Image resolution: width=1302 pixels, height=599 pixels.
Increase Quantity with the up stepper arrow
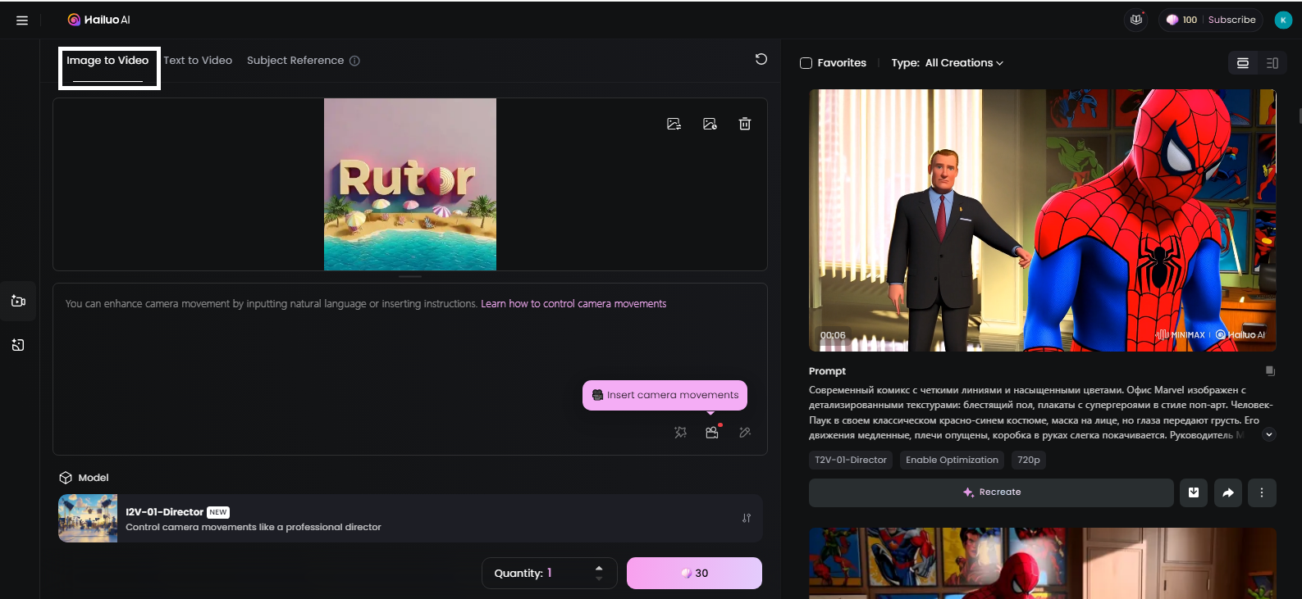pos(599,567)
